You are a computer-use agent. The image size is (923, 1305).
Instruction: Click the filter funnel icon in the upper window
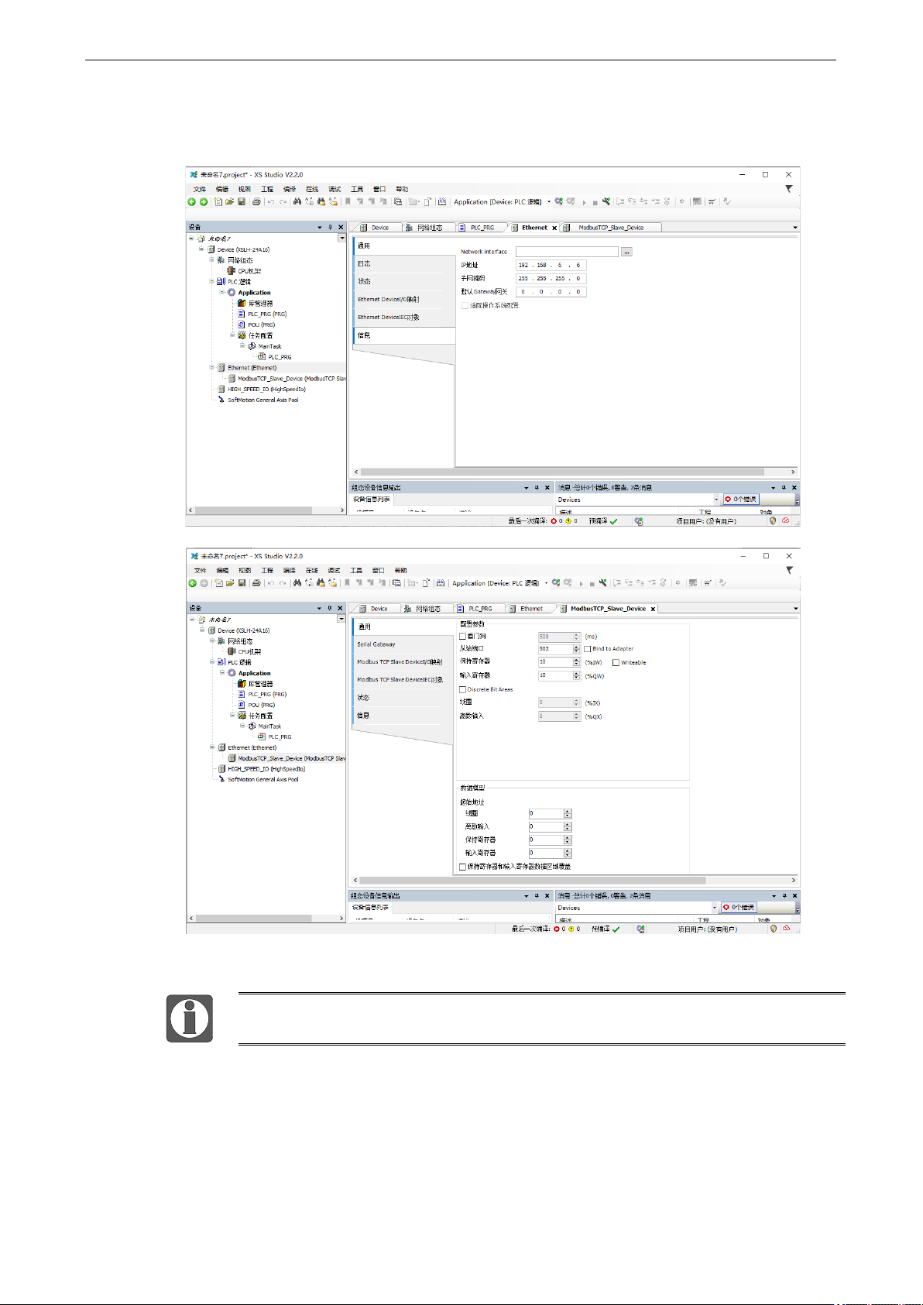tap(789, 188)
